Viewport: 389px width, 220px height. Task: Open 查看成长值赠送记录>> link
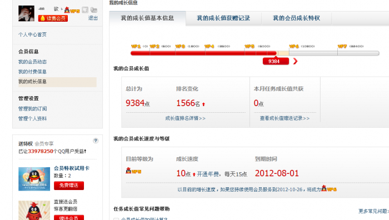click(285, 118)
